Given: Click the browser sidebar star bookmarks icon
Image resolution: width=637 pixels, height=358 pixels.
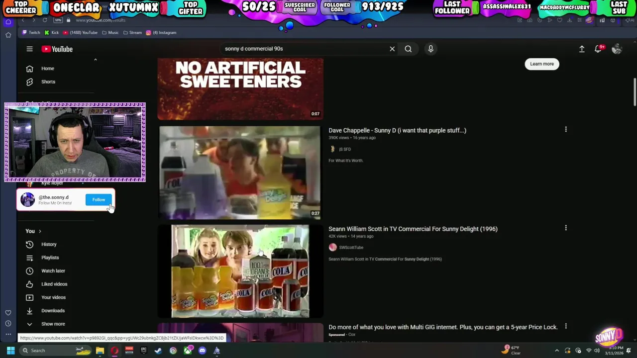Looking at the screenshot, I should [8, 35].
